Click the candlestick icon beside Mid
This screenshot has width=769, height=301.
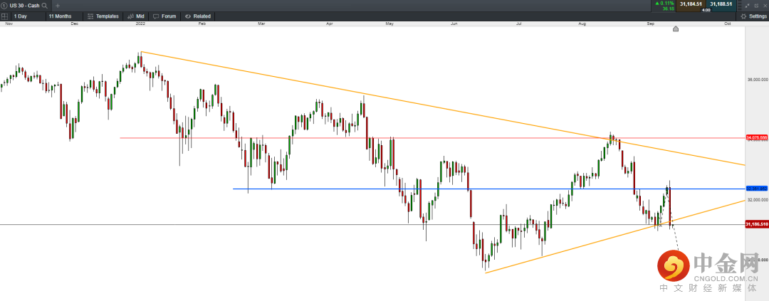130,16
